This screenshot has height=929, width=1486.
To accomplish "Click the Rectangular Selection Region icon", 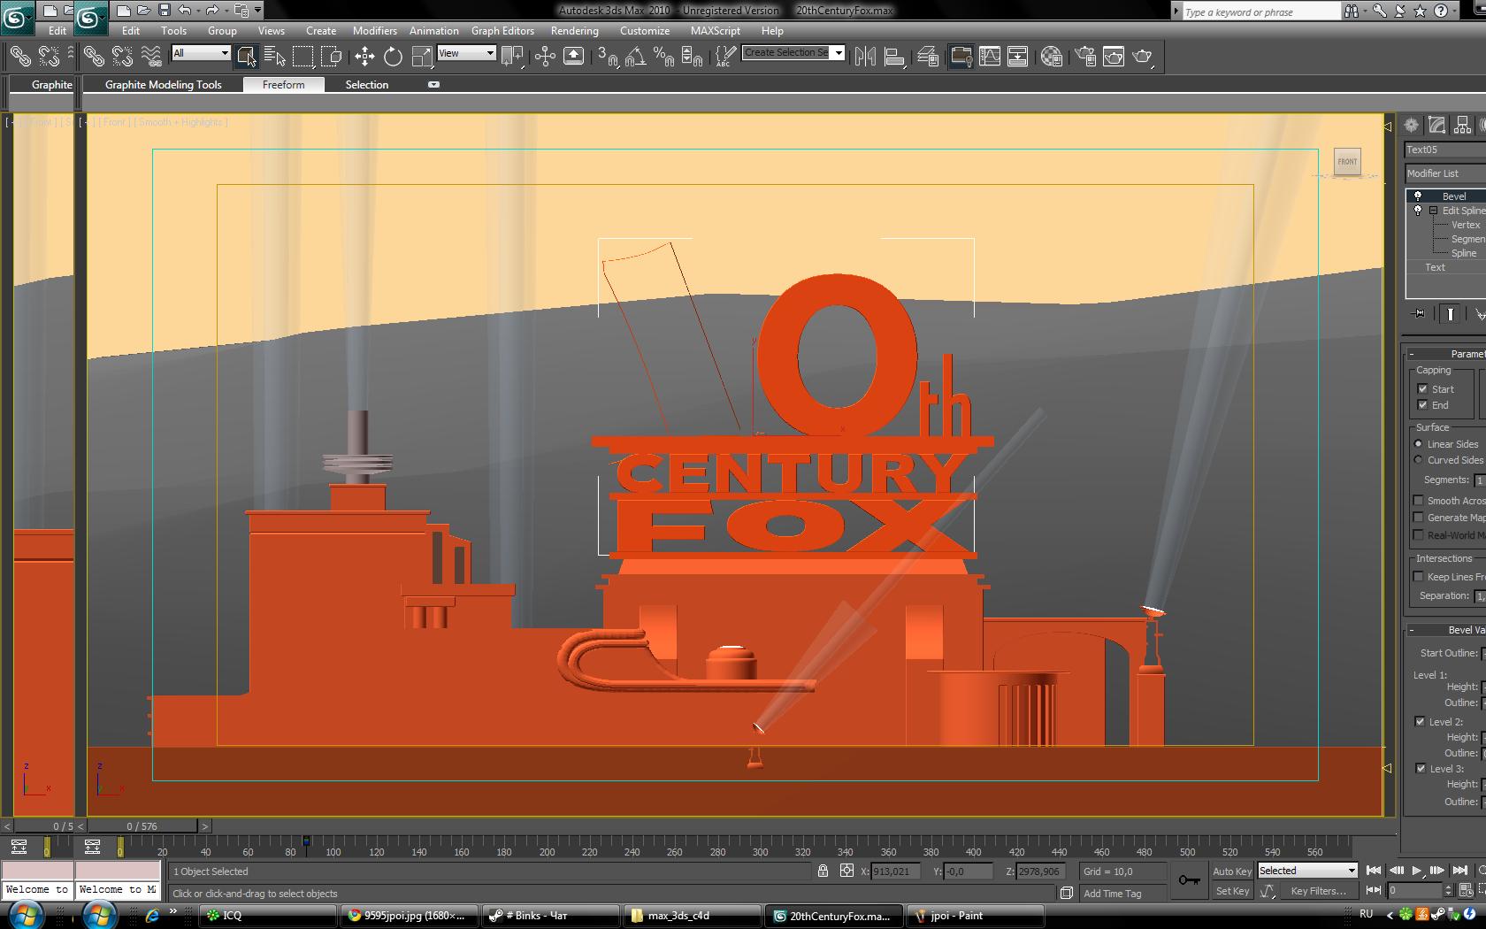I will (303, 57).
